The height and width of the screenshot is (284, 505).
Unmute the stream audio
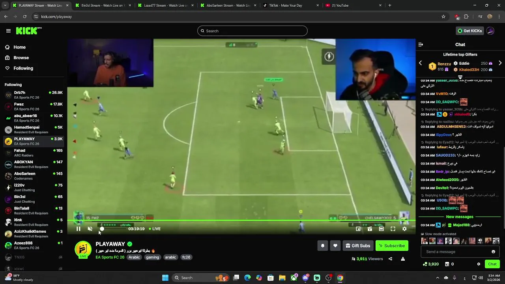point(90,229)
